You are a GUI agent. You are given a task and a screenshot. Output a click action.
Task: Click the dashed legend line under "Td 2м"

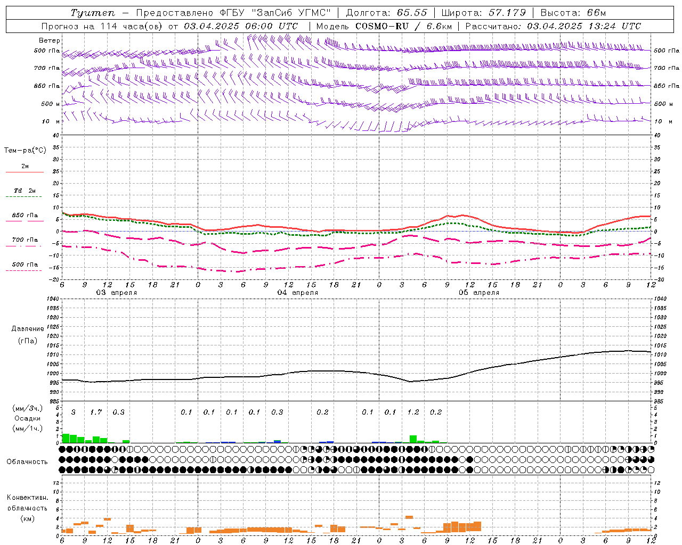25,197
